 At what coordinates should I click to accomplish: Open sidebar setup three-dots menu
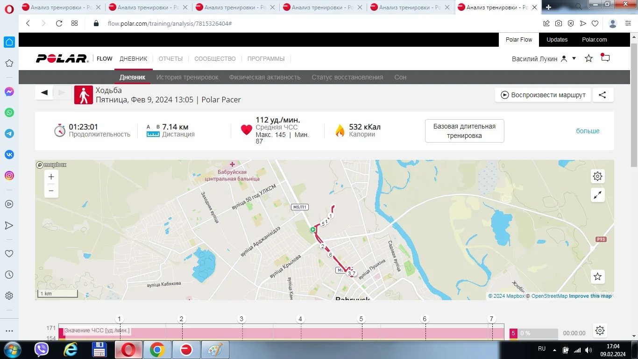(9, 330)
